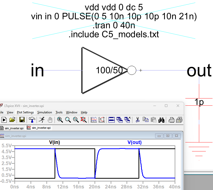Click the Open file folder icon

[x=12, y=120]
